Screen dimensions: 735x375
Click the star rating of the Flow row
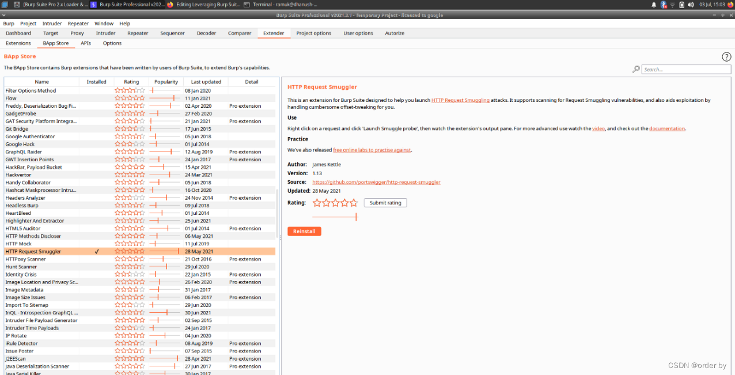click(130, 99)
